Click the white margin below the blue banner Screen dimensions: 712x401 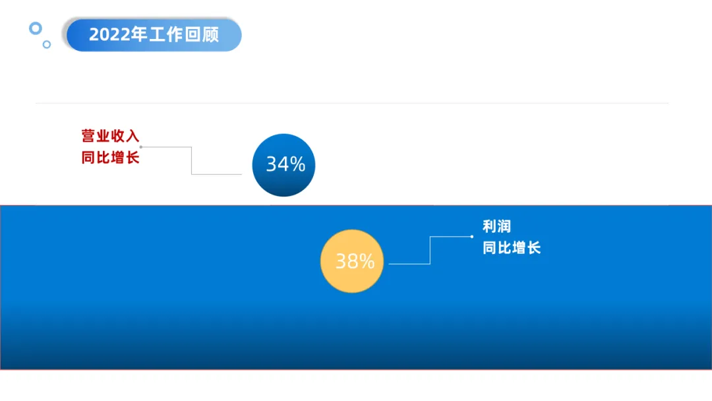point(356,386)
